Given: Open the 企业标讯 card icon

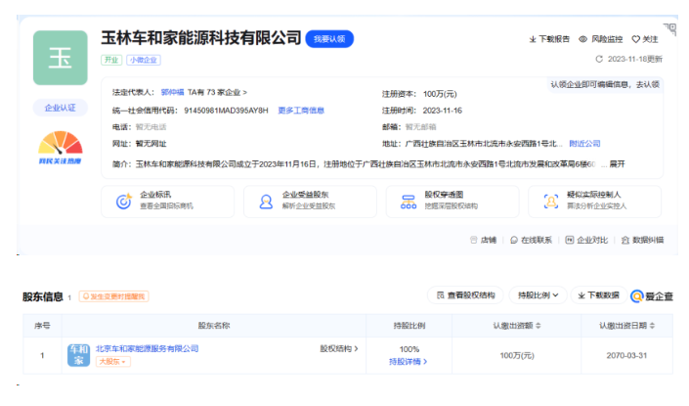Looking at the screenshot, I should (x=124, y=202).
